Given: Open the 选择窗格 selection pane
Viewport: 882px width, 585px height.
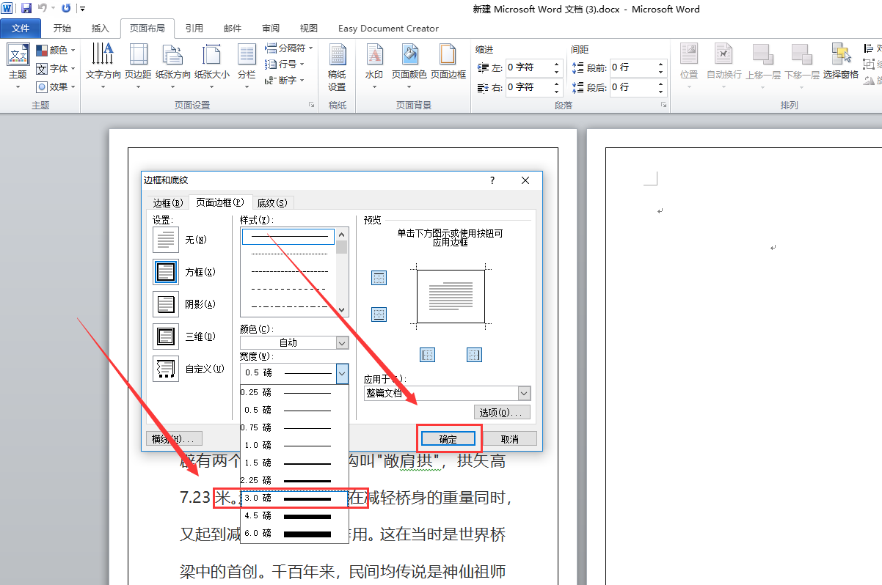Looking at the screenshot, I should [x=841, y=62].
